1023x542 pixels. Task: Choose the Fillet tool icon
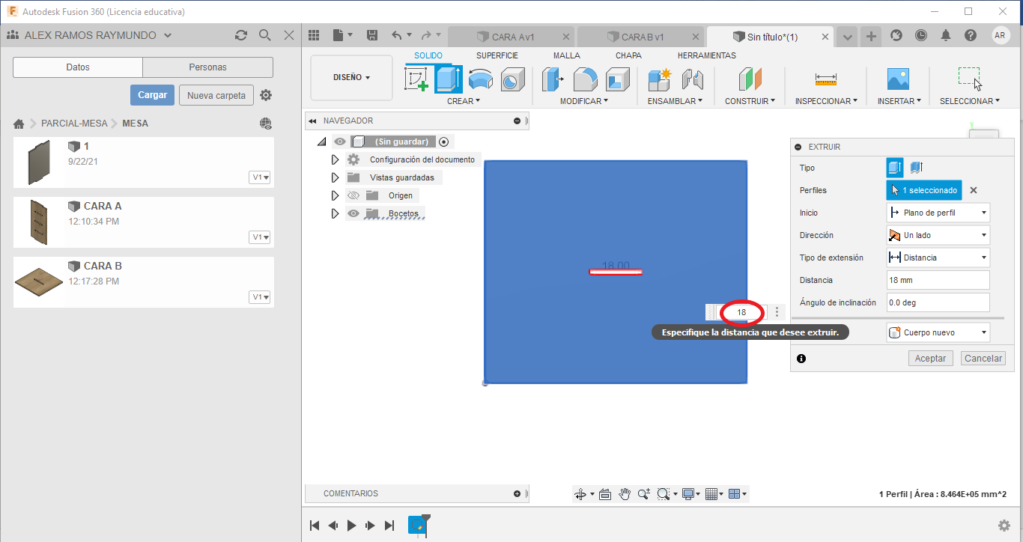pyautogui.click(x=586, y=79)
